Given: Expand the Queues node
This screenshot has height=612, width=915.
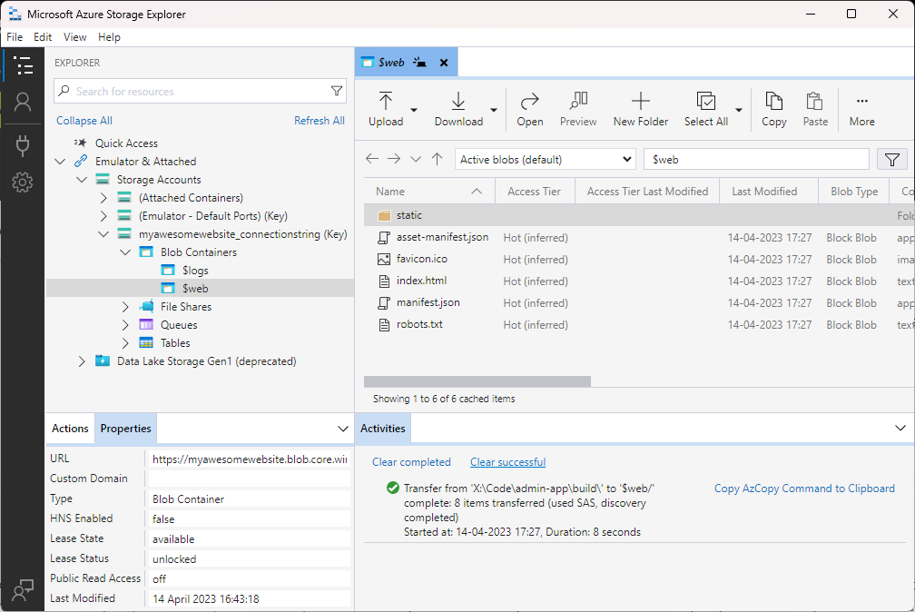Looking at the screenshot, I should 125,325.
